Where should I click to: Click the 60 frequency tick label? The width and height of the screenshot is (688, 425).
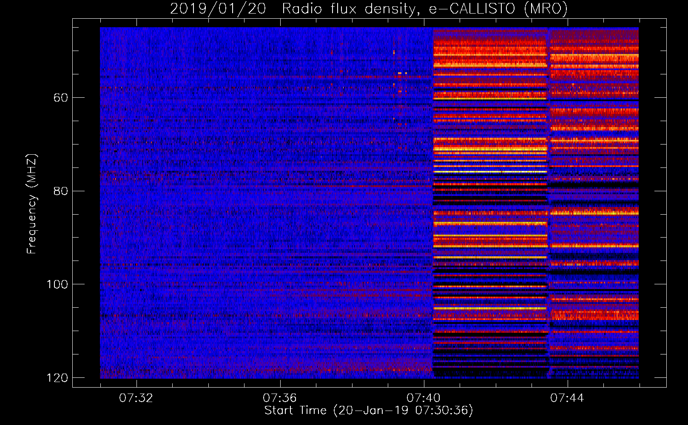point(61,98)
